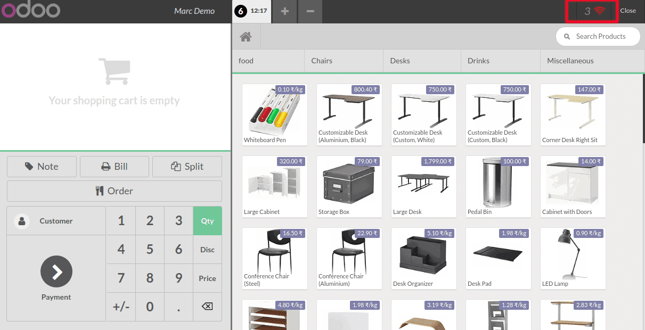
Task: Open payment with the arrow circle
Action: pyautogui.click(x=56, y=271)
